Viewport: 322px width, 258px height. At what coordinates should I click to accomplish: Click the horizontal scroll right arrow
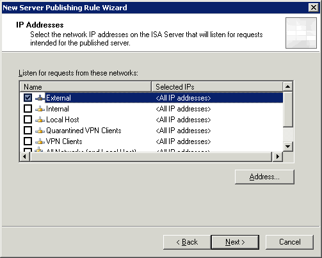coord(277,157)
